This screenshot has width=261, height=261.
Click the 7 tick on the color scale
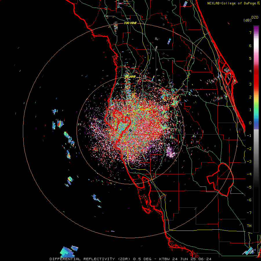[x=250, y=32]
